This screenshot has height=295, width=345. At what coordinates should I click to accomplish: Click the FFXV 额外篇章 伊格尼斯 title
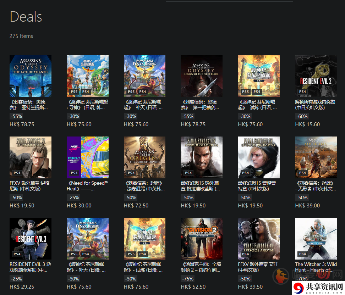tap(30, 186)
